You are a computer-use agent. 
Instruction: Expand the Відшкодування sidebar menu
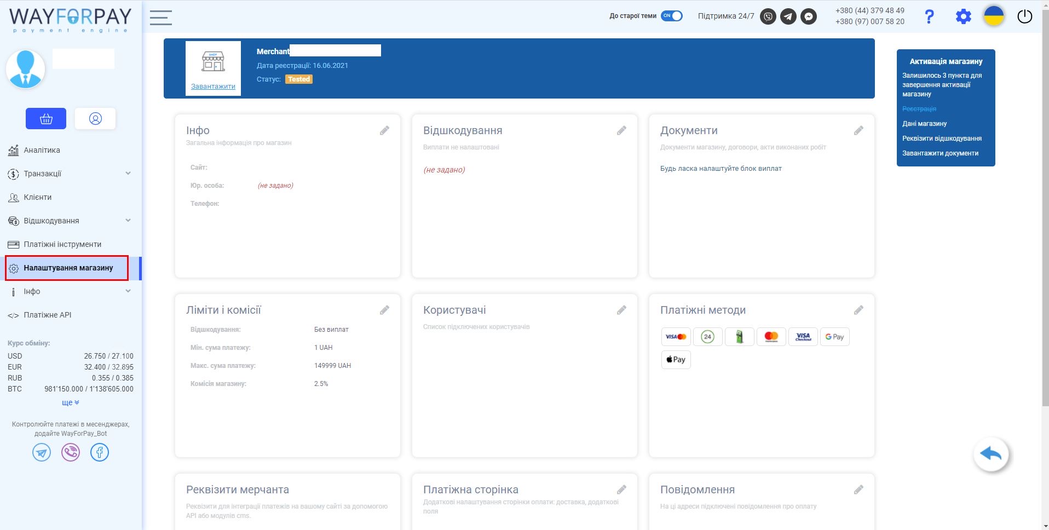click(x=70, y=221)
